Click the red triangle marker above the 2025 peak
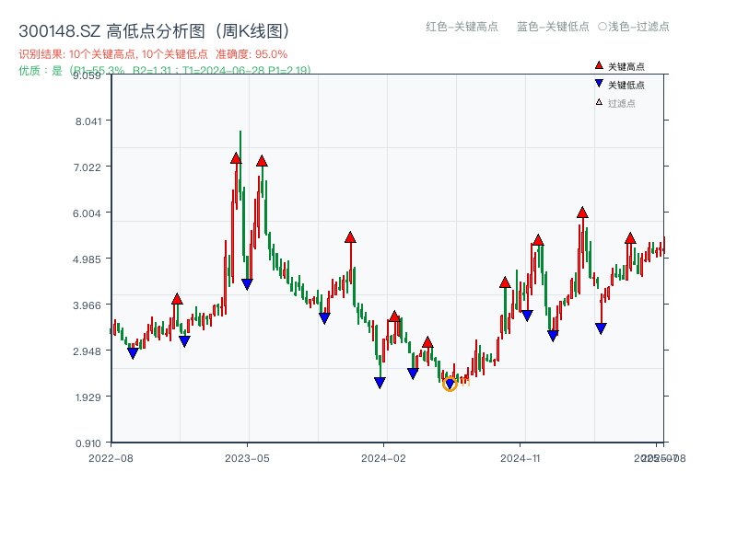This screenshot has height=552, width=737. point(582,211)
